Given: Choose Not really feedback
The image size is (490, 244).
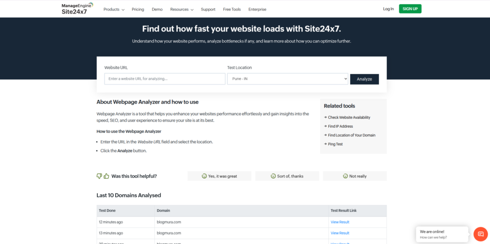Looking at the screenshot, I should 355,176.
